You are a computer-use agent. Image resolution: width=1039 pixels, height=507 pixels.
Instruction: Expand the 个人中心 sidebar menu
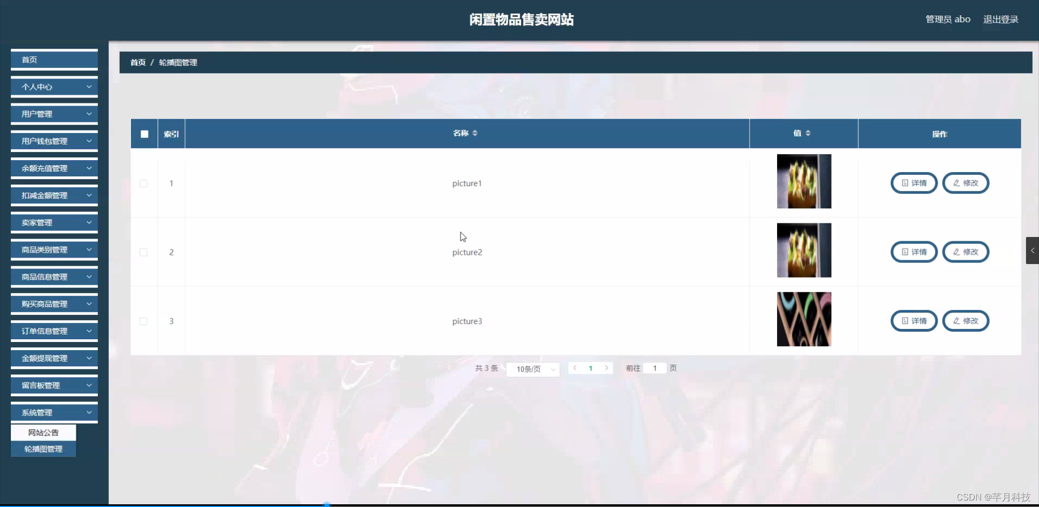coord(54,87)
